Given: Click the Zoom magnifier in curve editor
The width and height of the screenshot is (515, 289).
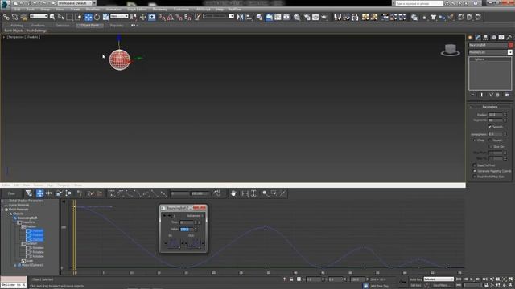Looking at the screenshot, I should (265, 193).
